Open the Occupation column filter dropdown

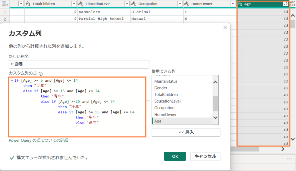pos(180,4)
